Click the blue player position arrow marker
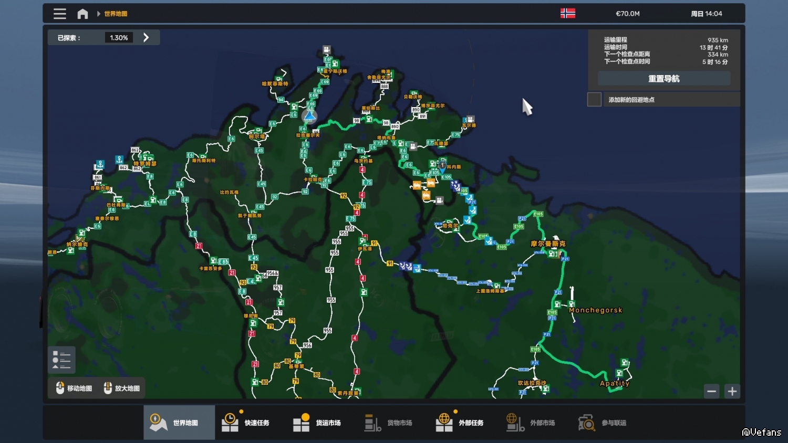The width and height of the screenshot is (788, 443). 309,116
